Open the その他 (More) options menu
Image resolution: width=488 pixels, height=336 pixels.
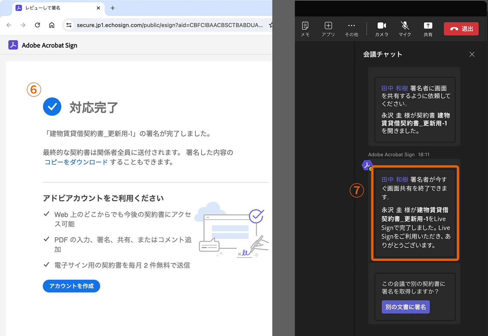[351, 29]
